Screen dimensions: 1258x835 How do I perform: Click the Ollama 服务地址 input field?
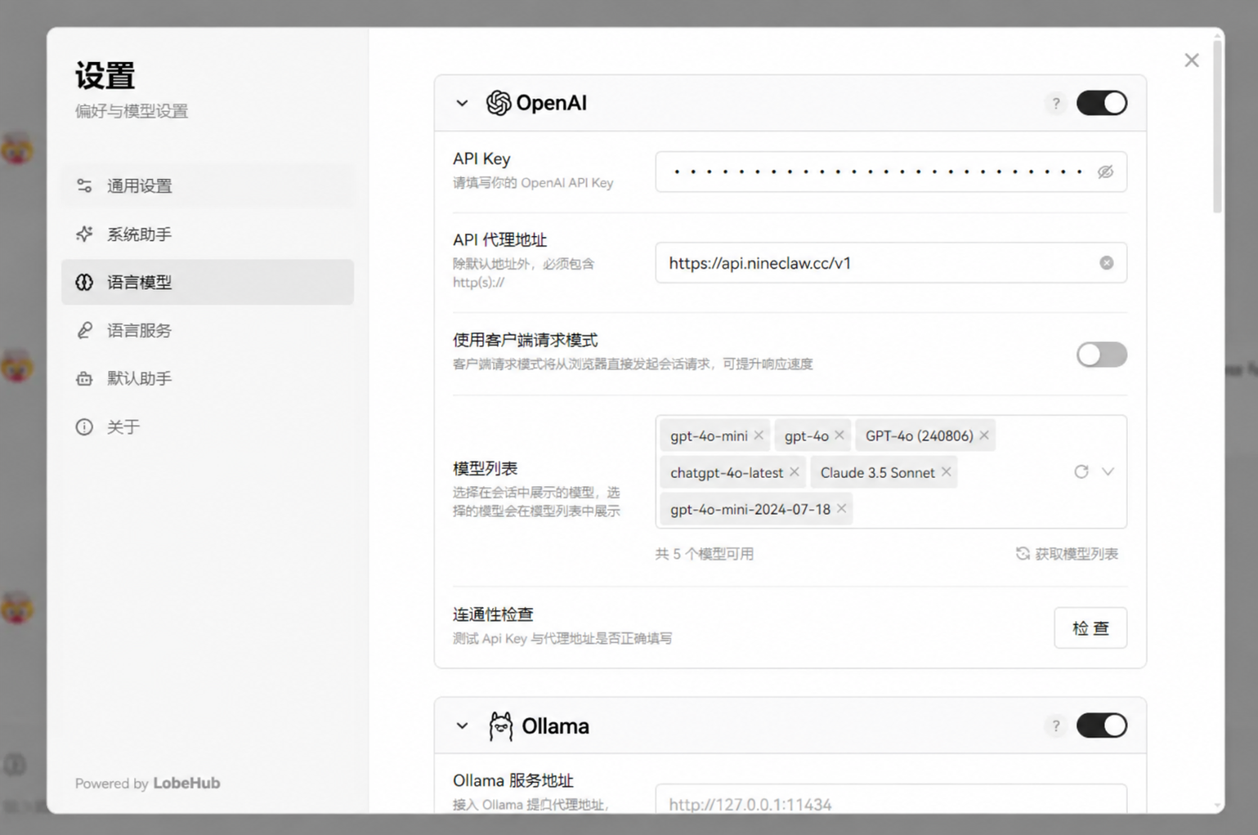(891, 801)
